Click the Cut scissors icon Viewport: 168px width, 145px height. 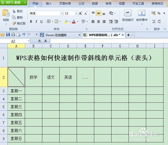pyautogui.click(x=14, y=11)
